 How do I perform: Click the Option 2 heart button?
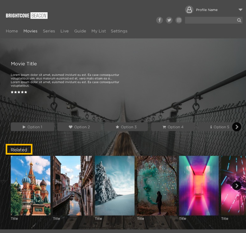click(79, 127)
